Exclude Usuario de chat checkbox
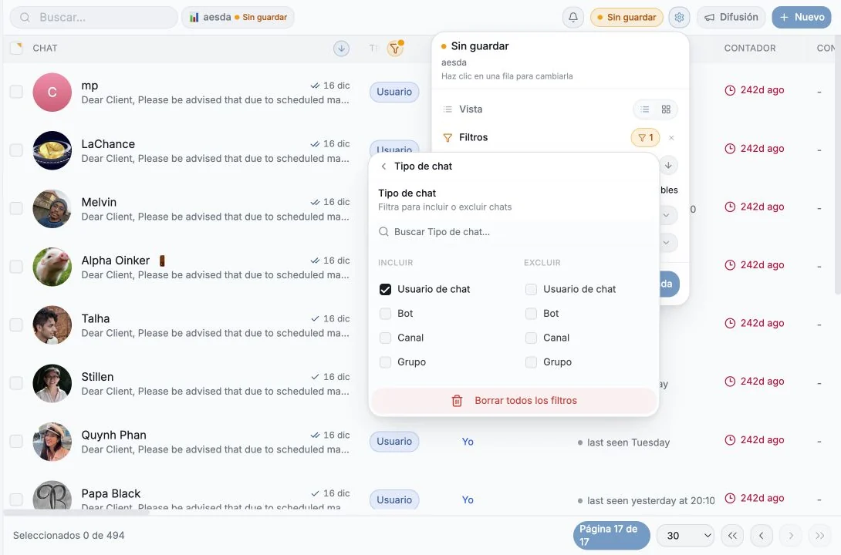Screen dimensions: 841x555 531,289
